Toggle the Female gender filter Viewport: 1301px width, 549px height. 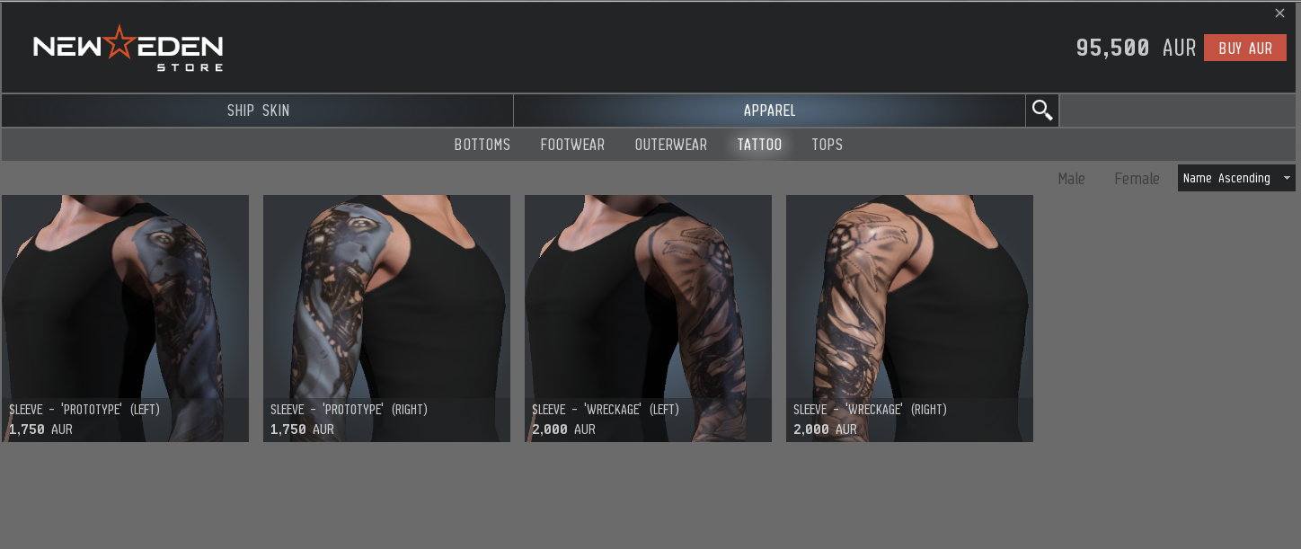pyautogui.click(x=1137, y=179)
